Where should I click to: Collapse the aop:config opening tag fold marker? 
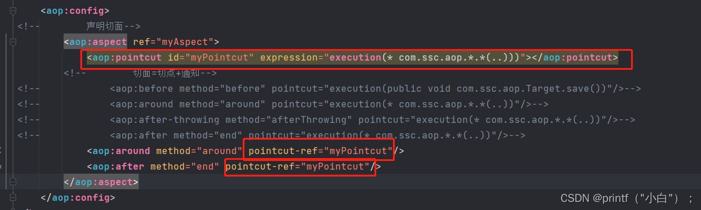point(13,10)
